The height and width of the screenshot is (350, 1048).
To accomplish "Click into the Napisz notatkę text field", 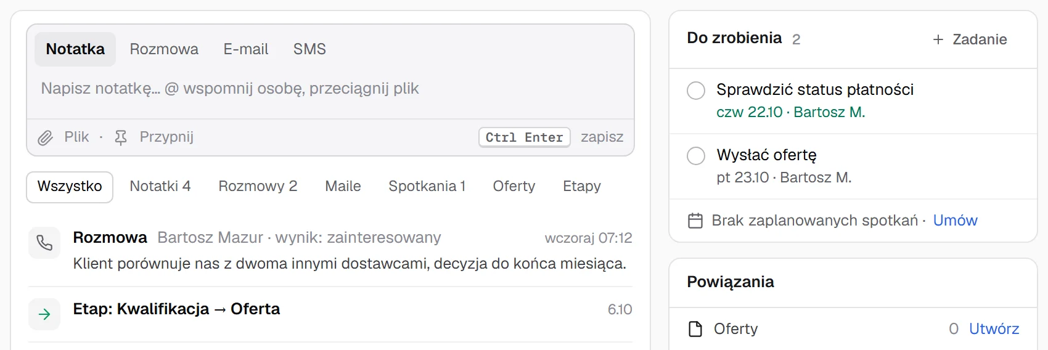I will click(330, 89).
